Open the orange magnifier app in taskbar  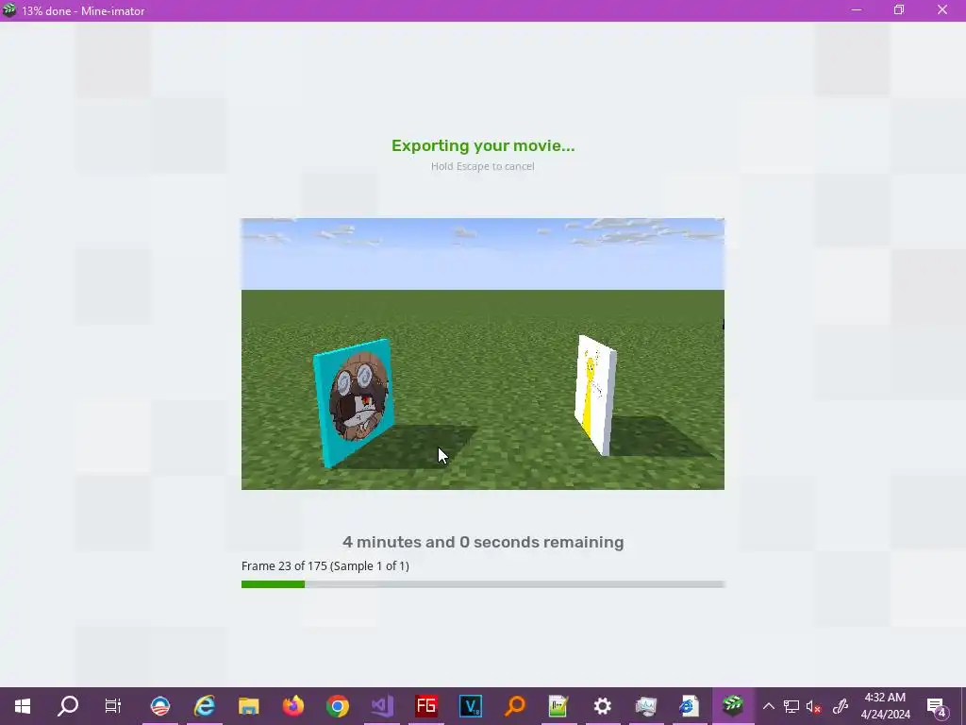[x=515, y=706]
